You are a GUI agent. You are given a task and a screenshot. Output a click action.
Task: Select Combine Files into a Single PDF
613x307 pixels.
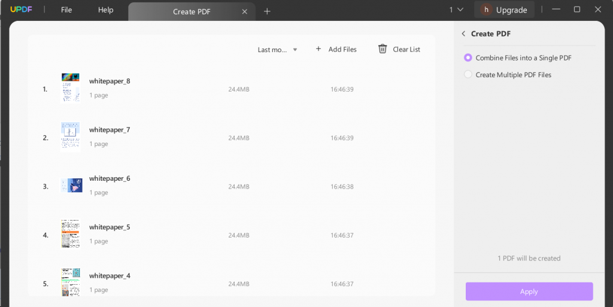coord(468,58)
